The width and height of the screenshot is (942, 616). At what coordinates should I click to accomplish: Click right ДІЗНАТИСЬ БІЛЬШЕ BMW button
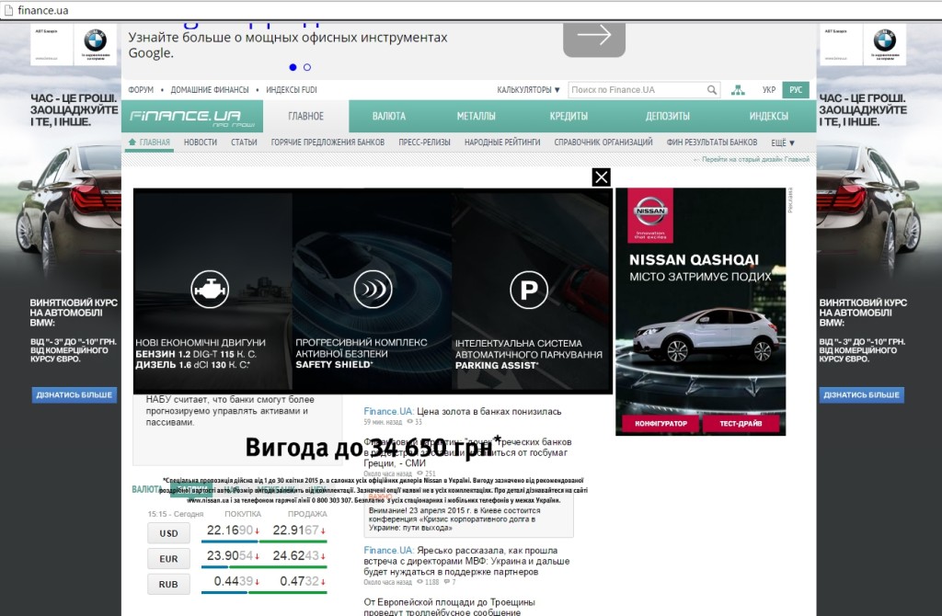tap(861, 395)
